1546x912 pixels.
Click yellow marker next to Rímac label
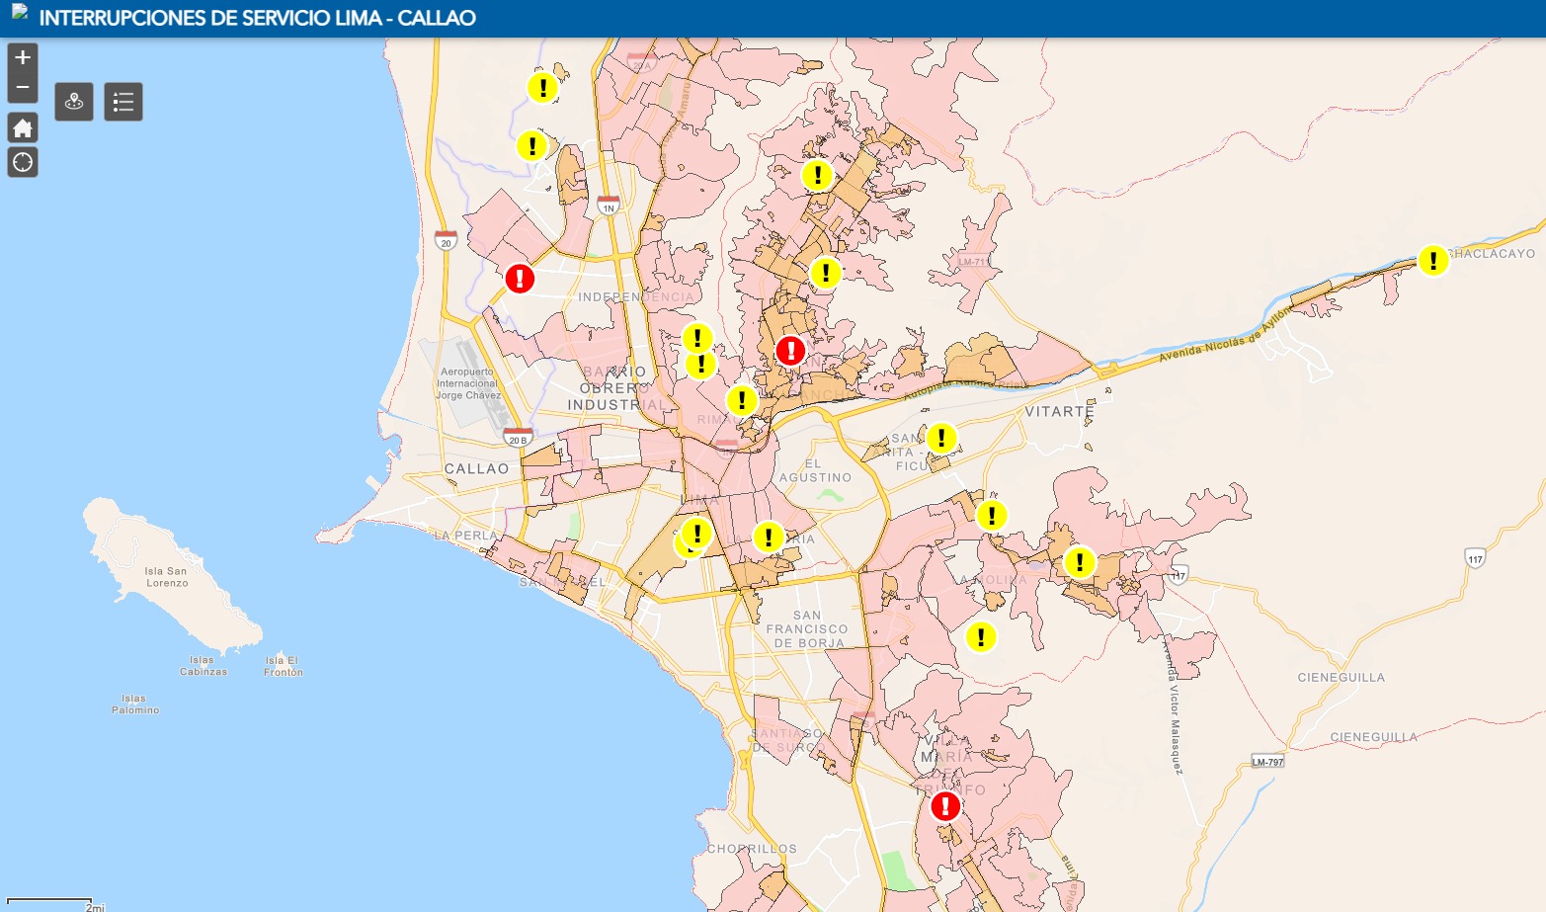742,401
